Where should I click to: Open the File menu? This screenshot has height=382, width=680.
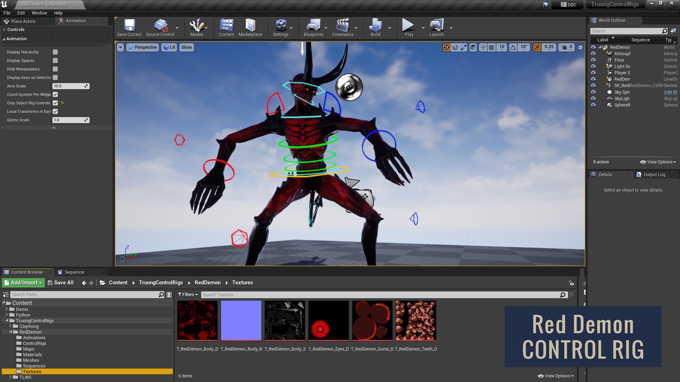(x=7, y=13)
